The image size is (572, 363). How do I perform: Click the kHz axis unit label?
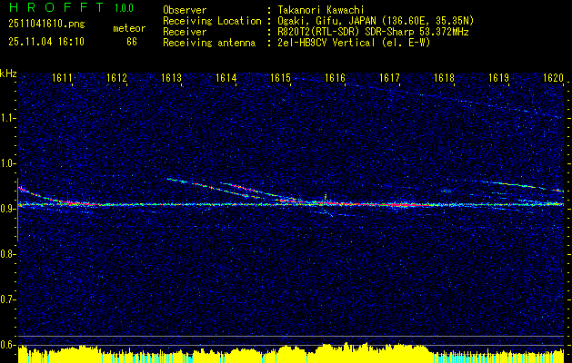[8, 74]
